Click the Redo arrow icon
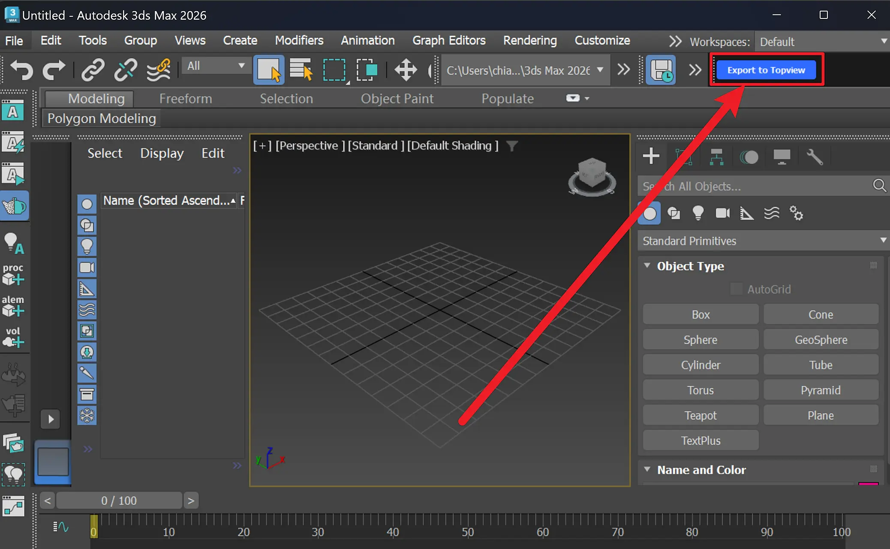 point(54,69)
